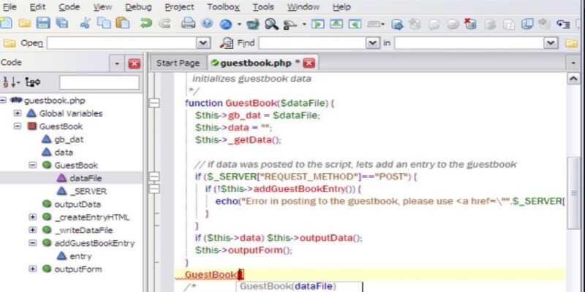
Task: Switch to the Start Page tab
Action: click(178, 64)
